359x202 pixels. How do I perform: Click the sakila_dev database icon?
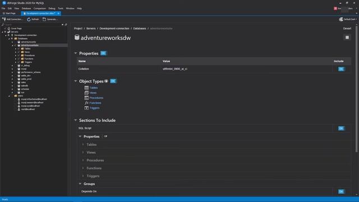(19, 76)
